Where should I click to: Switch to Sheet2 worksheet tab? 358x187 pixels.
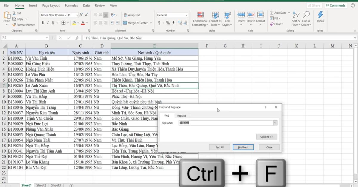[x=41, y=185]
